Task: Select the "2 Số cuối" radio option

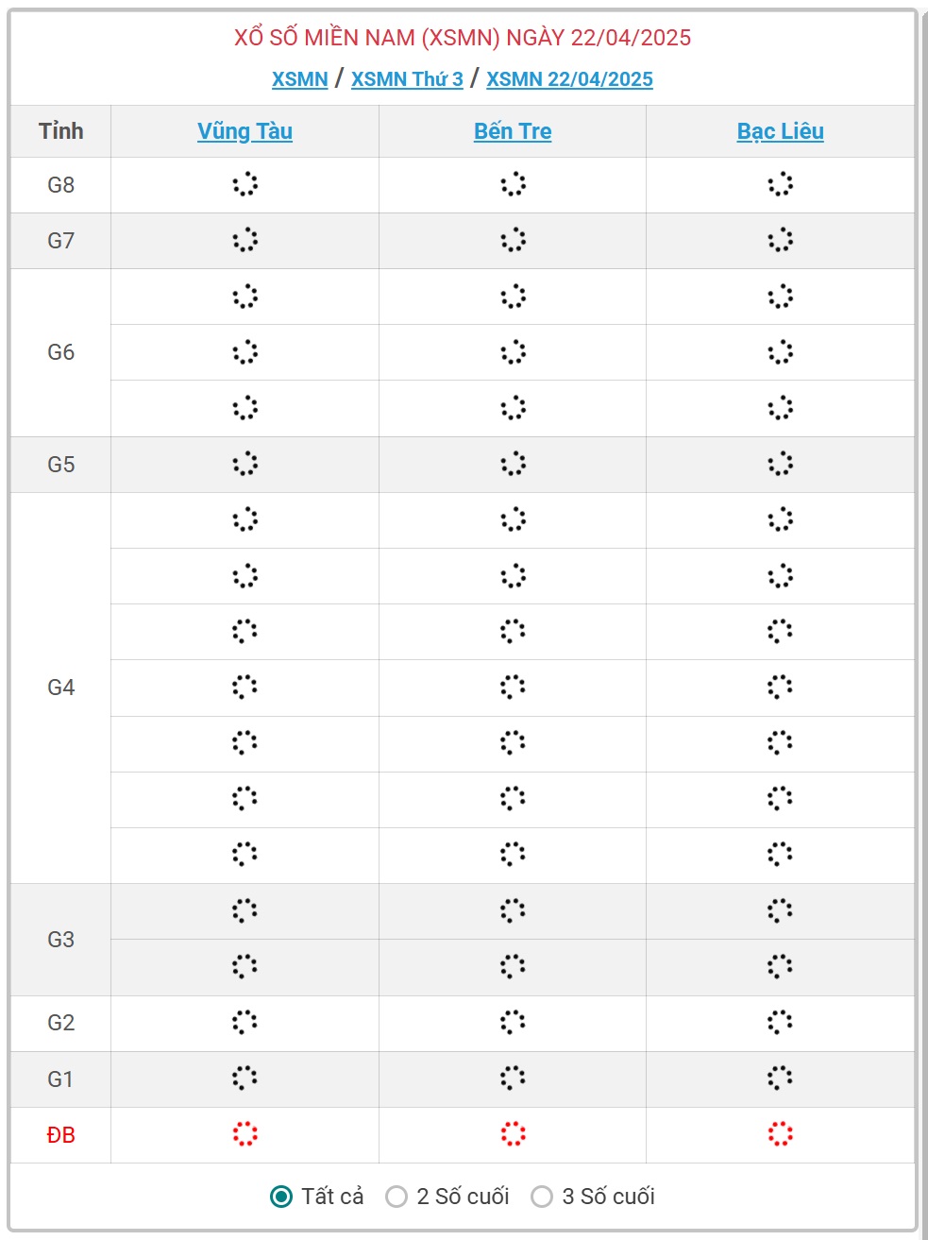Action: 397,1197
